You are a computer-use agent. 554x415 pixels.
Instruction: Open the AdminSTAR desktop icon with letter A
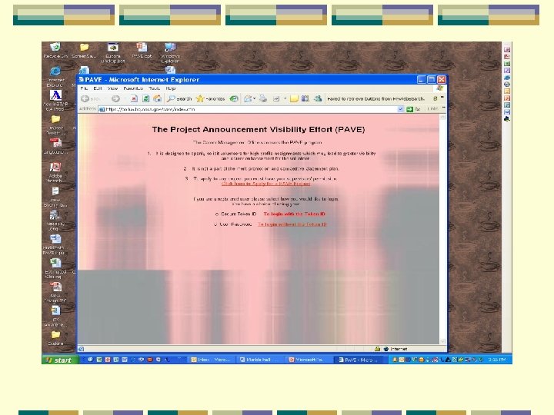pos(55,100)
